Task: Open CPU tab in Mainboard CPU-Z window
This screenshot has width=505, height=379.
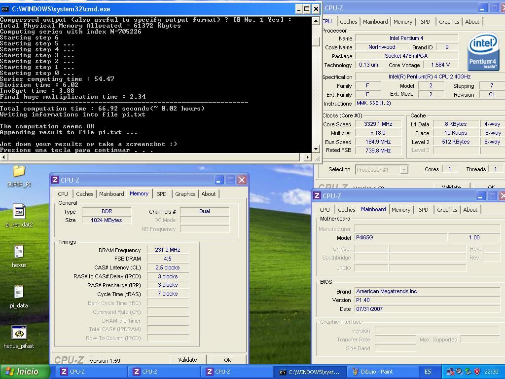Action: [325, 209]
